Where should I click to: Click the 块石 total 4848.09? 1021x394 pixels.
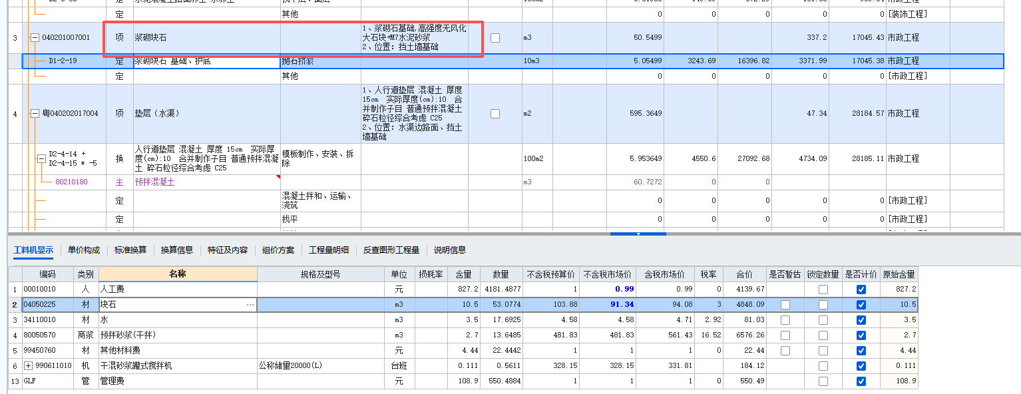point(751,305)
